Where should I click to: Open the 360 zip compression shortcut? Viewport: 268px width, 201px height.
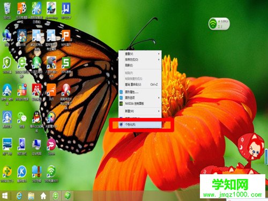pyautogui.click(x=36, y=172)
